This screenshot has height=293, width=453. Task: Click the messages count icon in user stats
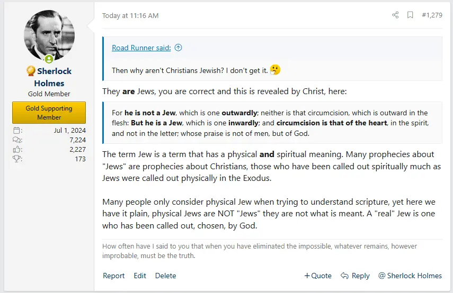click(x=16, y=140)
